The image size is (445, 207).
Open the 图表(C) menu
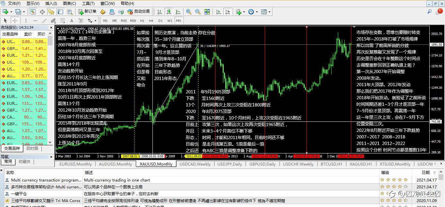point(69,3)
